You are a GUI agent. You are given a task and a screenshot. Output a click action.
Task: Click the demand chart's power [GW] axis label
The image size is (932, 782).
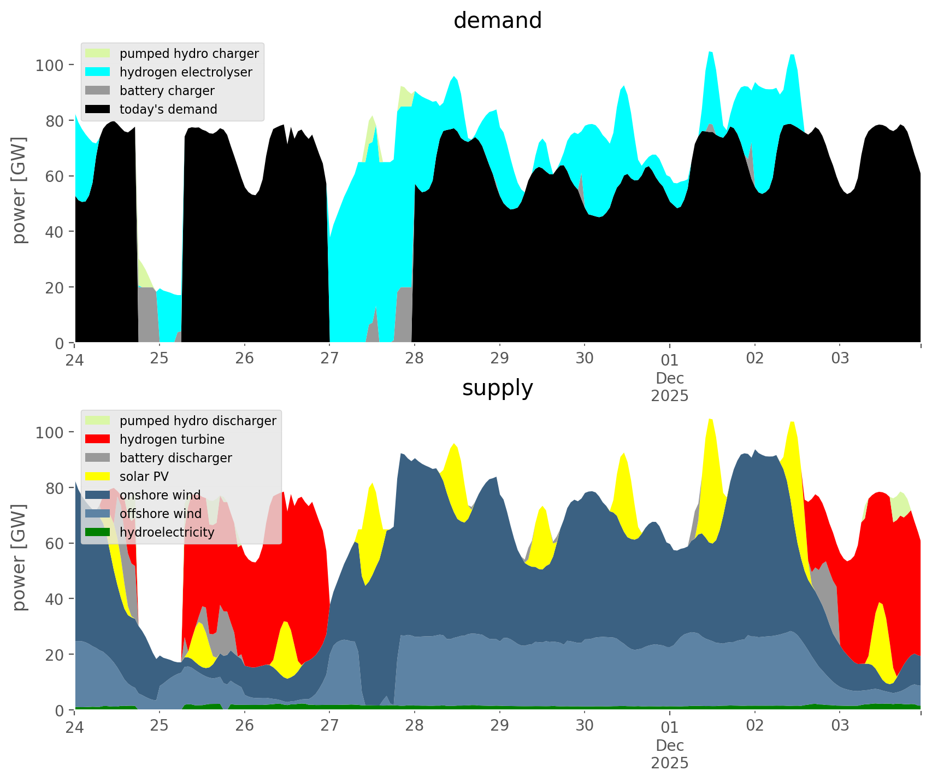(19, 190)
